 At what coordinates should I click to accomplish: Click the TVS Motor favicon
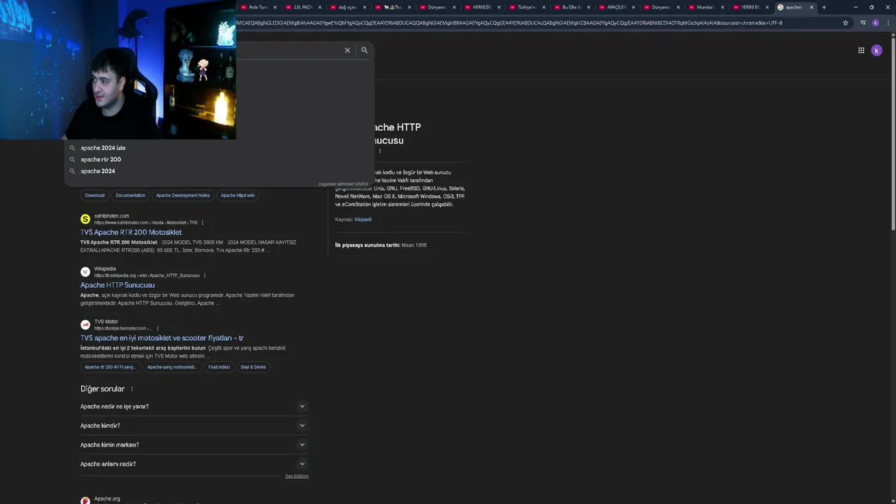(85, 325)
